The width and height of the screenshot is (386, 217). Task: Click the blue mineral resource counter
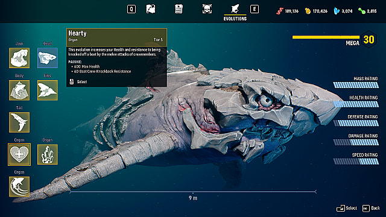click(343, 11)
